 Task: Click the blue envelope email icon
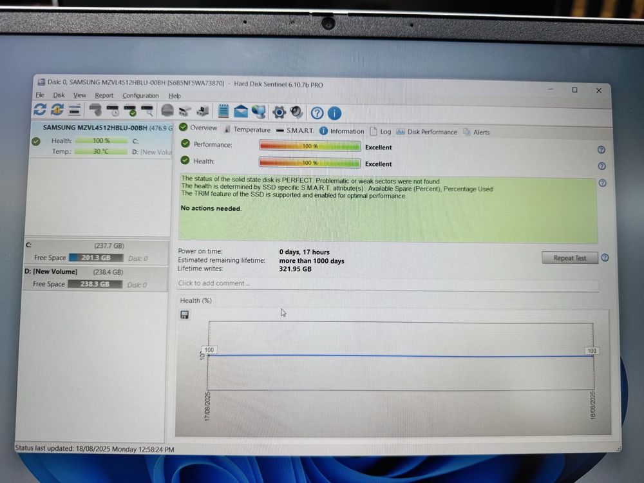coord(241,111)
